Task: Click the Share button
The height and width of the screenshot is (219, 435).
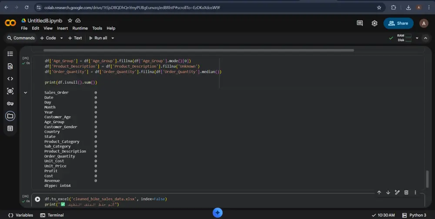Action: tap(398, 23)
